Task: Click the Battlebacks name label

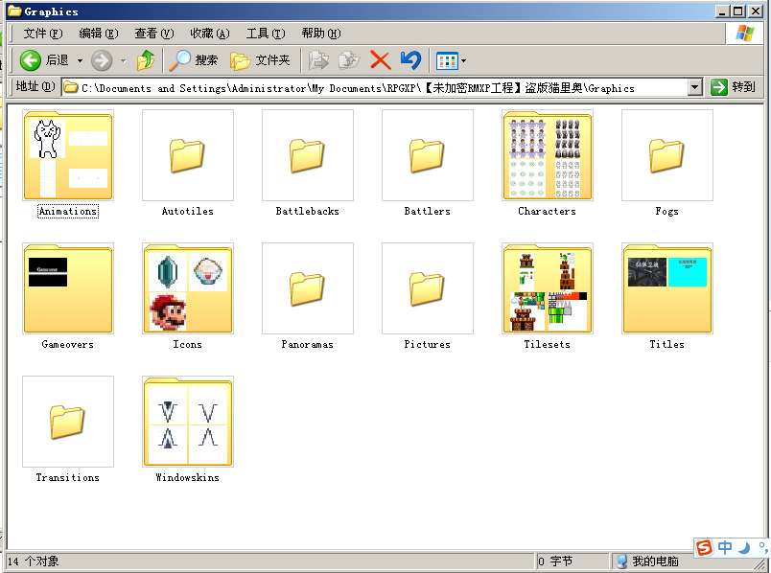Action: pyautogui.click(x=307, y=212)
